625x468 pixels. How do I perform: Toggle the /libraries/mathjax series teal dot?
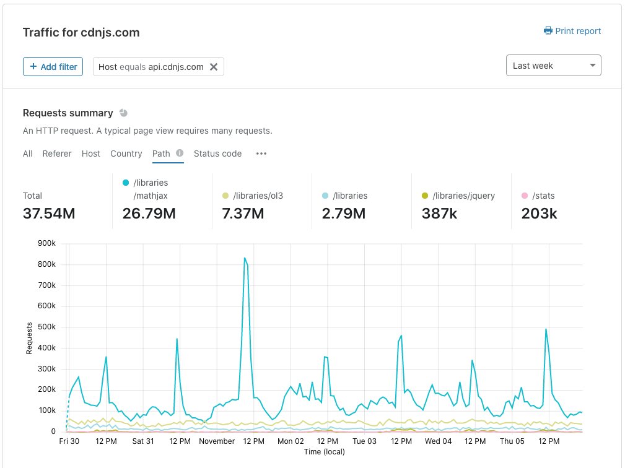tap(126, 183)
